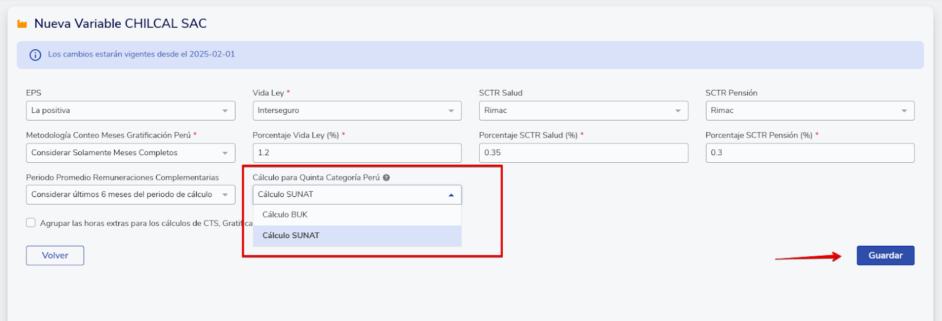This screenshot has width=942, height=321.
Task: Open Periodo Promedio Remuneraciones Complementarias dropdown
Action: pyautogui.click(x=131, y=195)
